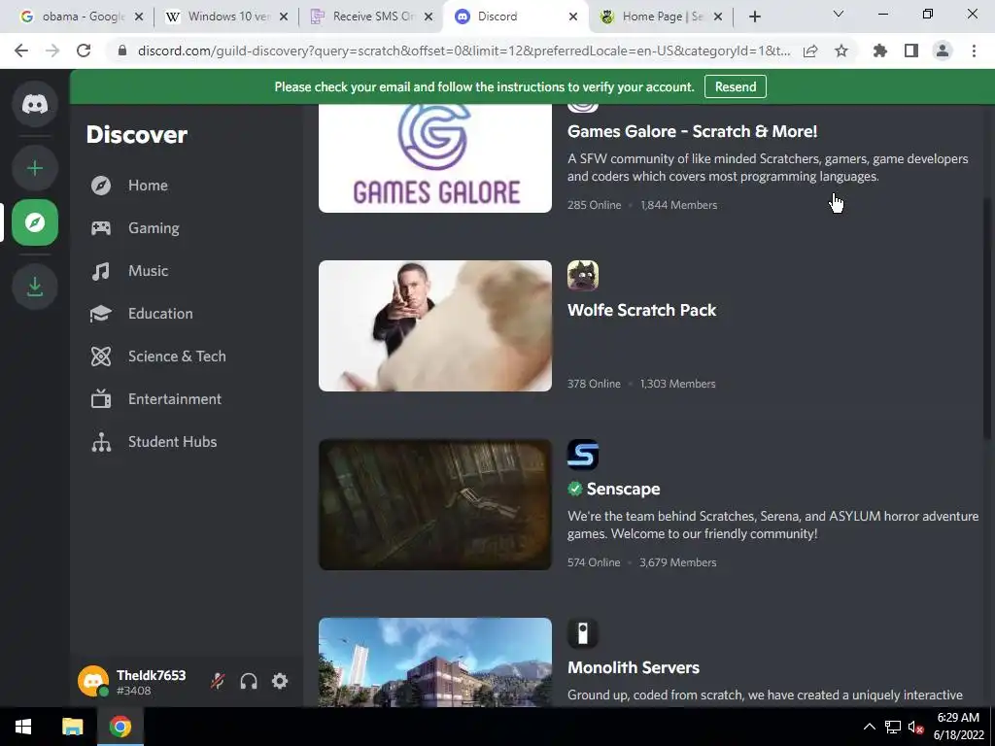The width and height of the screenshot is (995, 746).
Task: Click the Entertainment TV icon
Action: (101, 399)
